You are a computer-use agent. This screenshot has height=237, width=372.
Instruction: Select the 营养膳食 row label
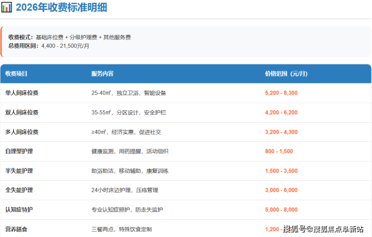tap(17, 229)
